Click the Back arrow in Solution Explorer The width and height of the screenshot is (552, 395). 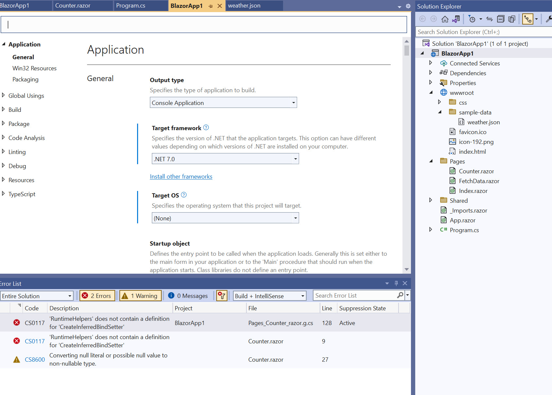tap(422, 19)
